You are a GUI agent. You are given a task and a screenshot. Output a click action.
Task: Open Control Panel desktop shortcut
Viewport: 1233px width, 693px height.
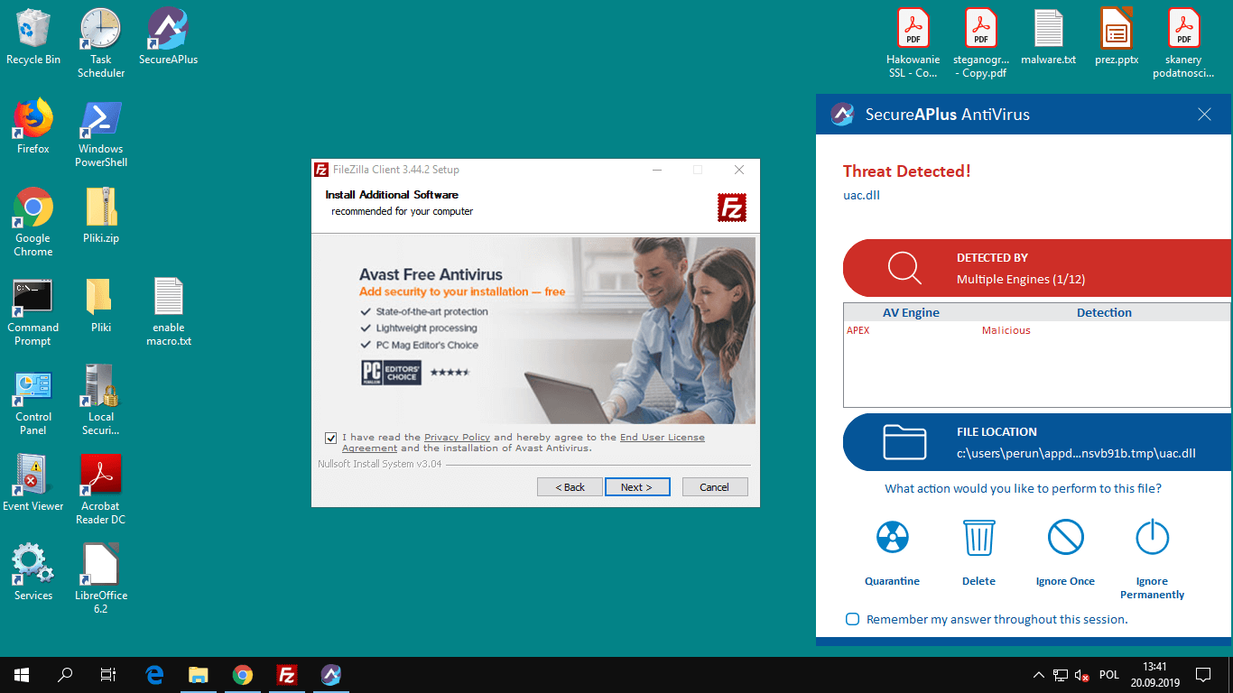[33, 401]
